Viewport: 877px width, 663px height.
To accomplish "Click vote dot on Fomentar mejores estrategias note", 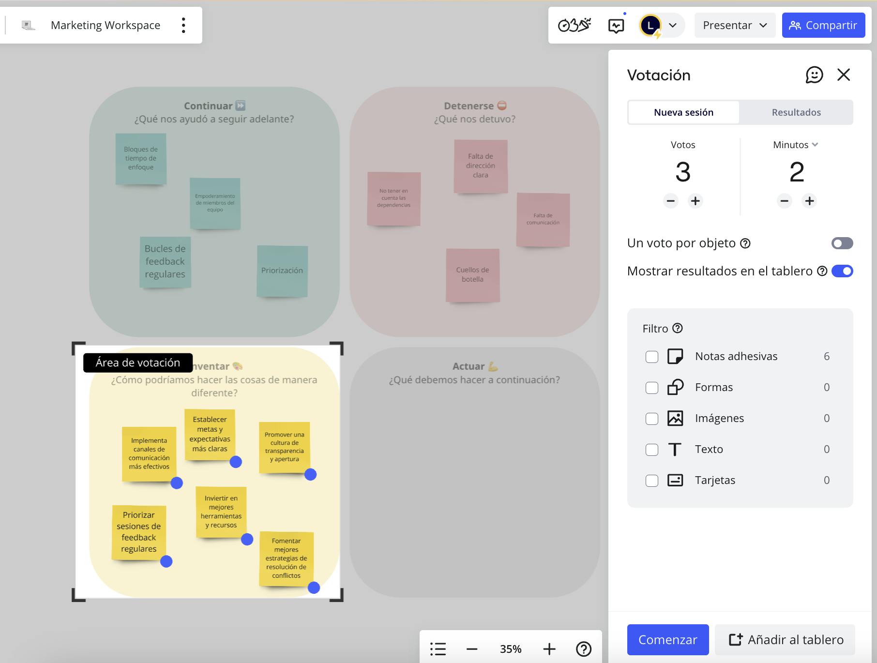I will pos(314,588).
